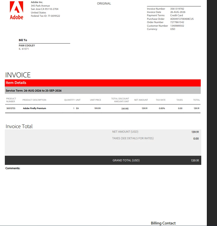Select invoice number 3561319782
The image size is (217, 226).
tap(177, 9)
